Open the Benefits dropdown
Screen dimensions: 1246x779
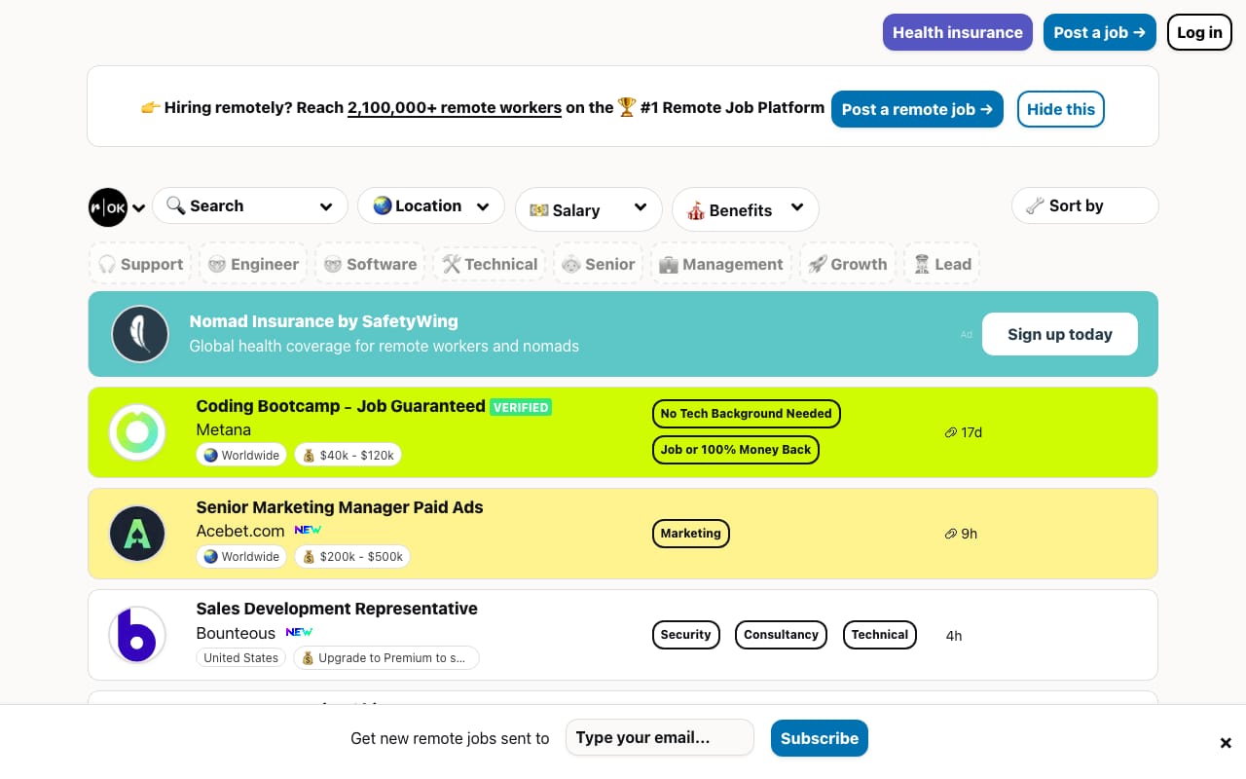(x=745, y=209)
